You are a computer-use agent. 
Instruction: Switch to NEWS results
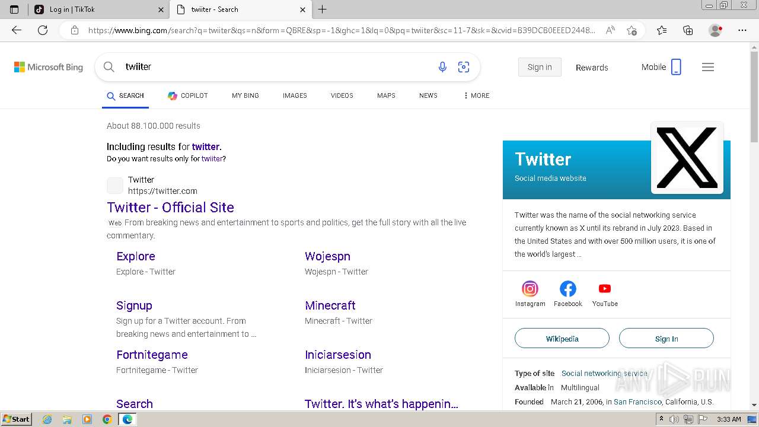click(x=428, y=95)
